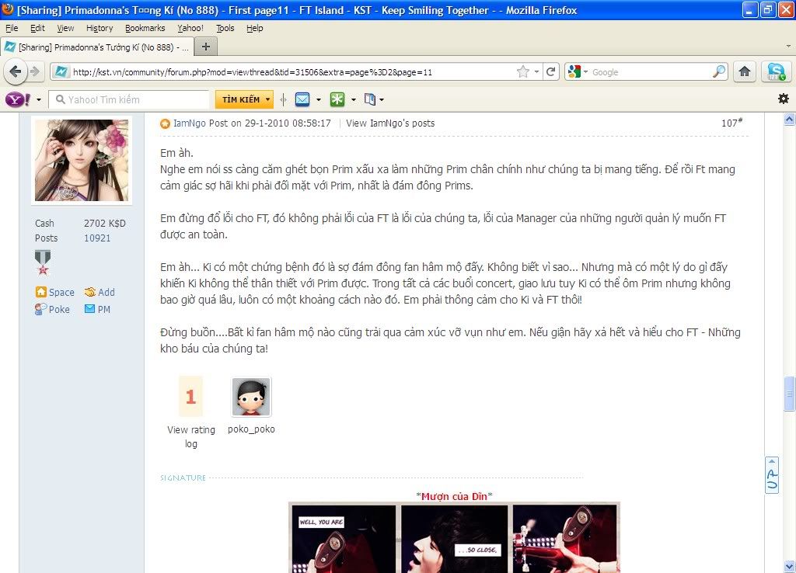Open the list all tabs arrow
This screenshot has height=573, width=796.
tap(788, 46)
